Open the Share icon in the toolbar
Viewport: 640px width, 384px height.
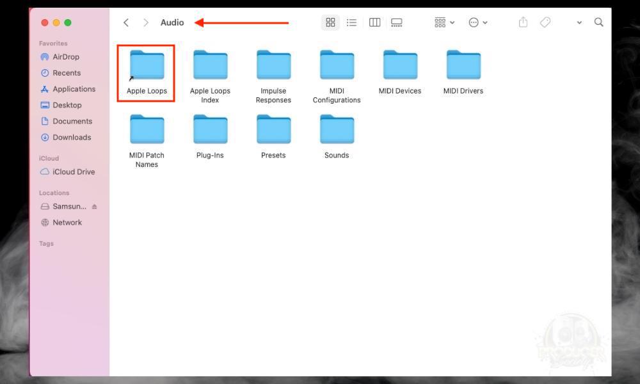coord(523,22)
